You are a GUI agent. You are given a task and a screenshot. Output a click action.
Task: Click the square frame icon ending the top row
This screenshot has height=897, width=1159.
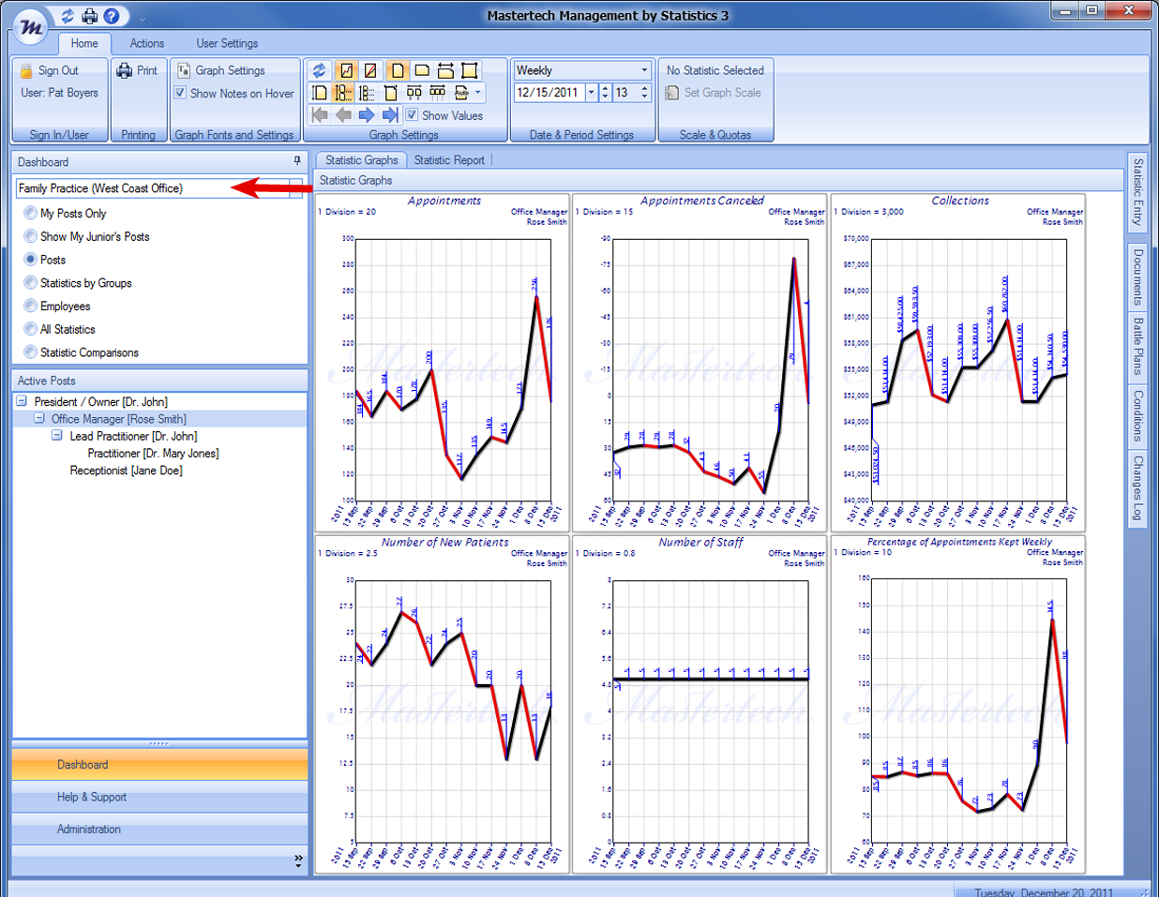click(470, 70)
